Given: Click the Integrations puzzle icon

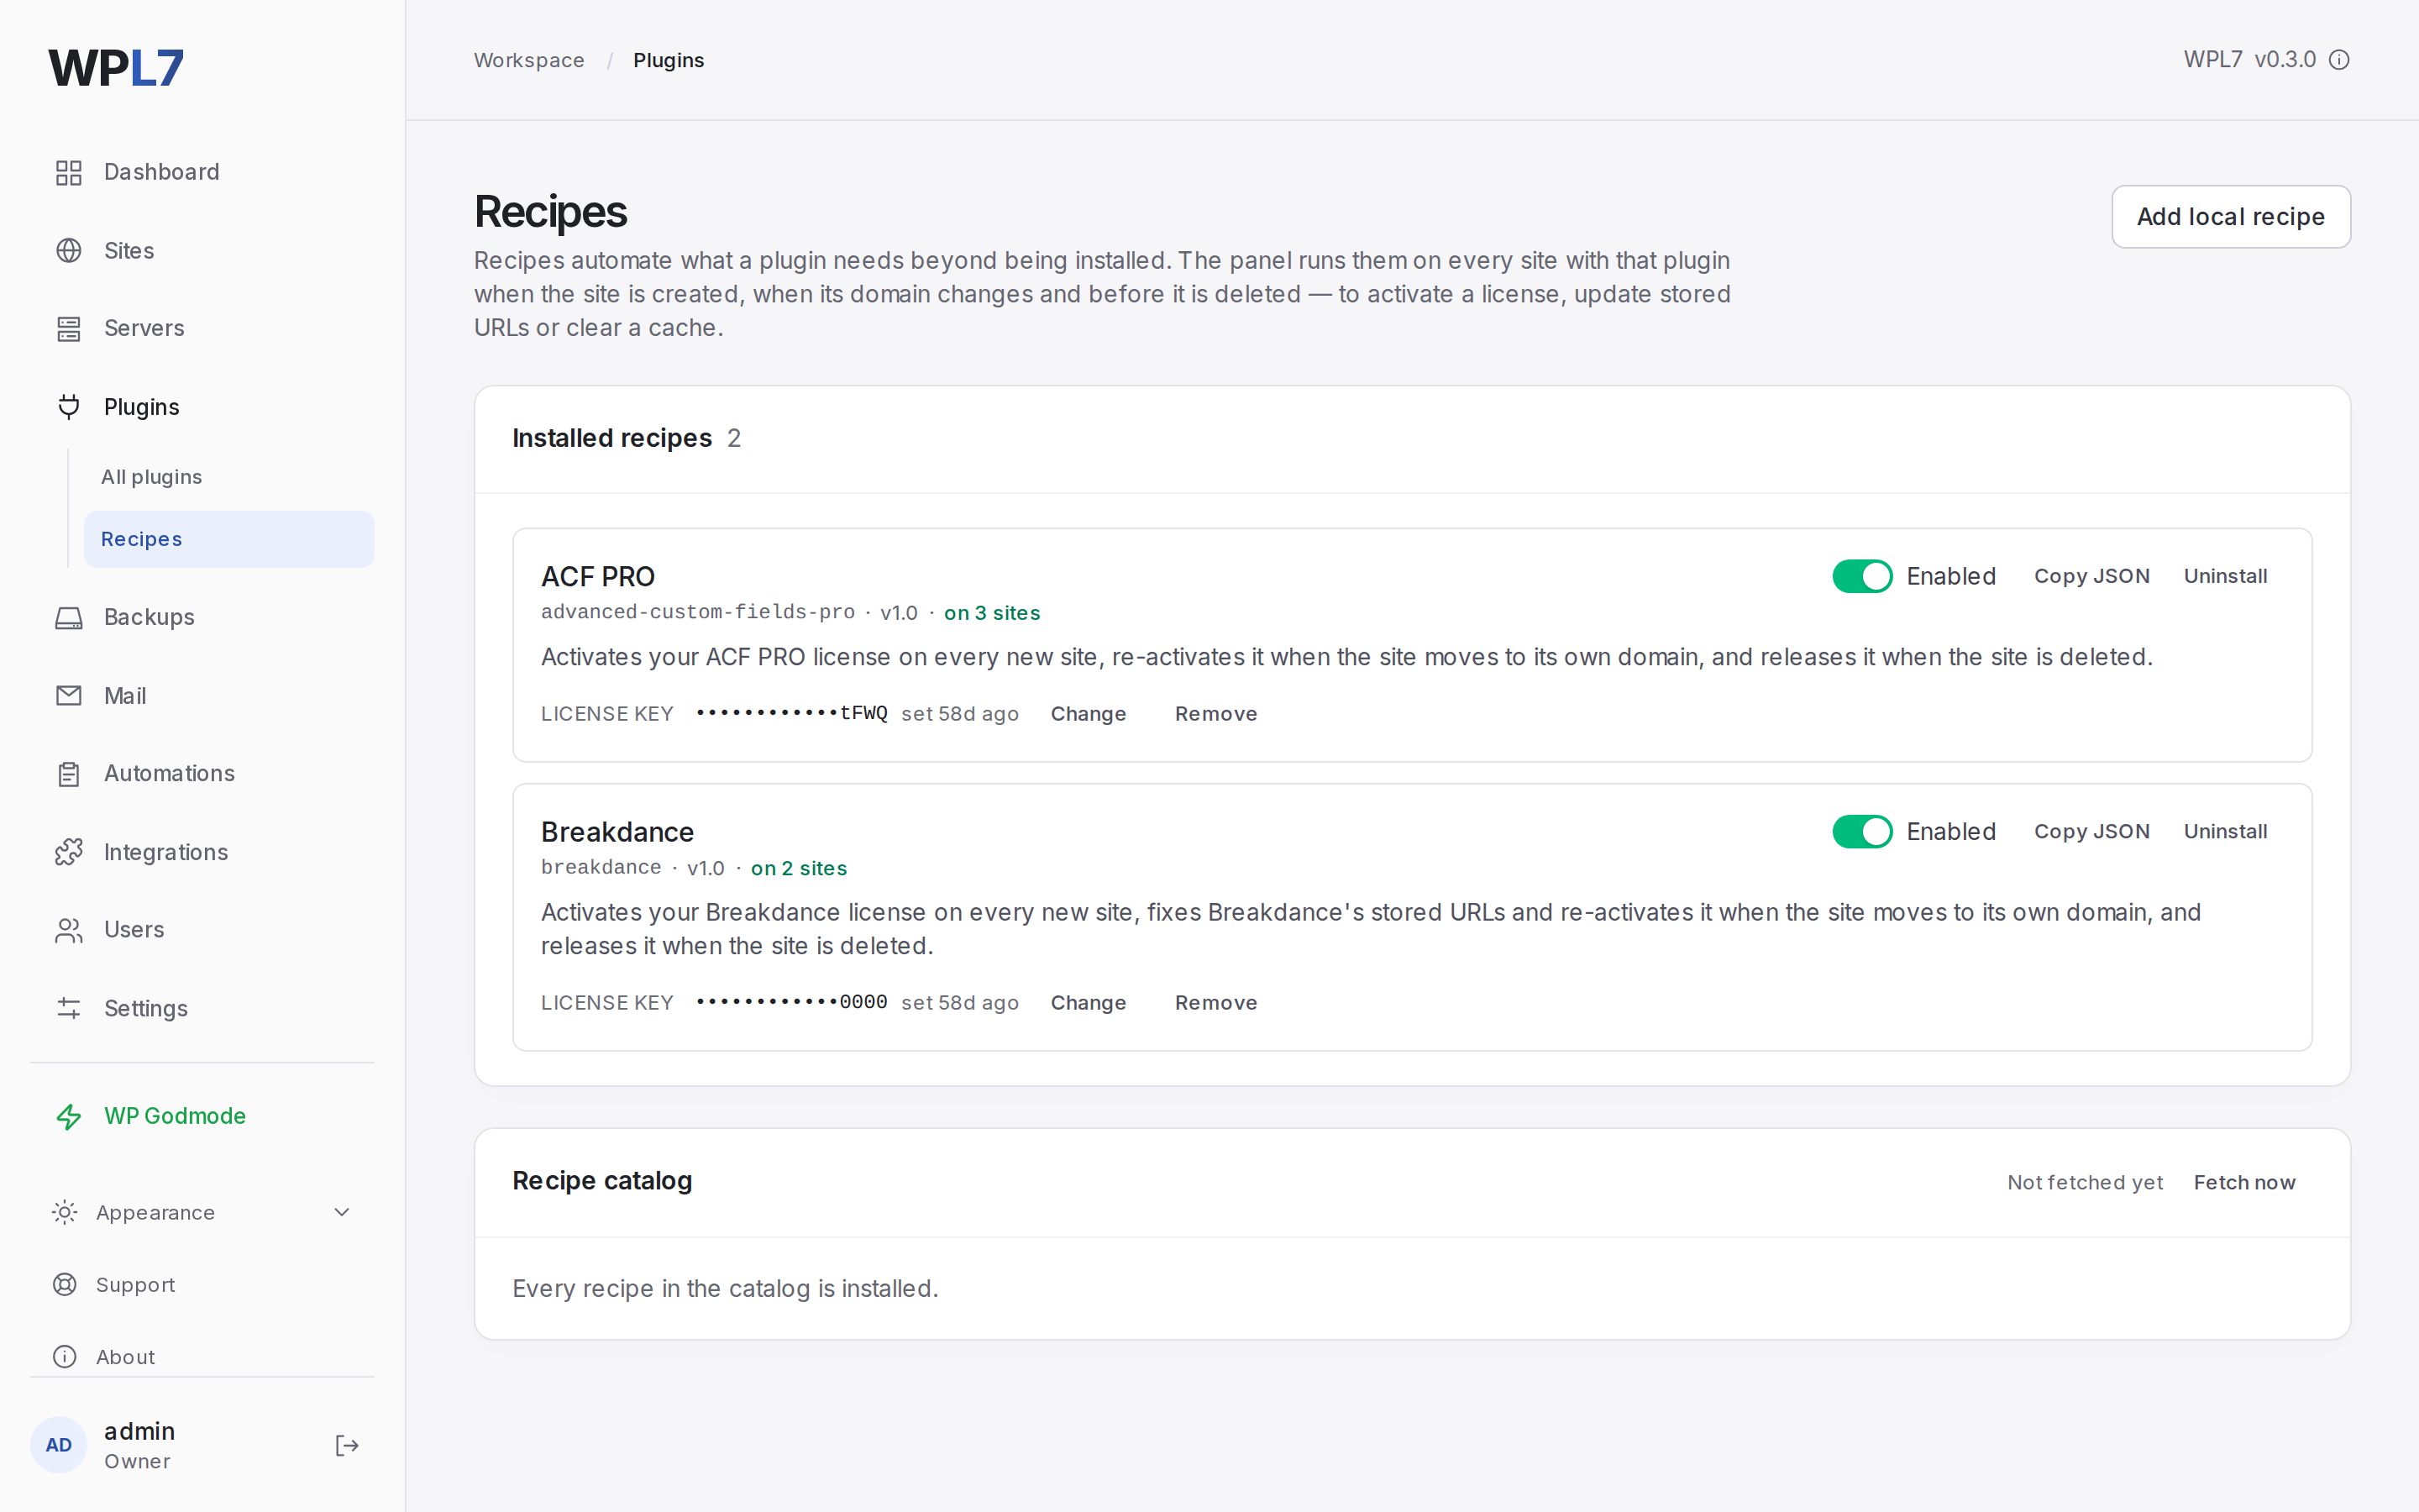Looking at the screenshot, I should click(x=69, y=852).
